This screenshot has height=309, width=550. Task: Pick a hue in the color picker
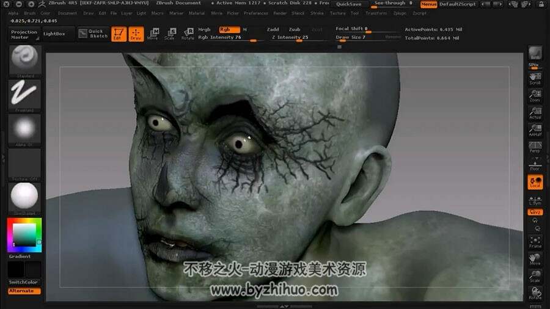click(x=24, y=235)
